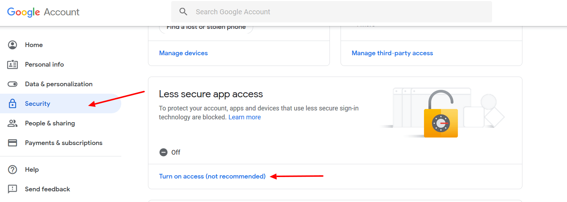567x202 pixels.
Task: Click the Send feedback speech bubble icon
Action: (12, 189)
